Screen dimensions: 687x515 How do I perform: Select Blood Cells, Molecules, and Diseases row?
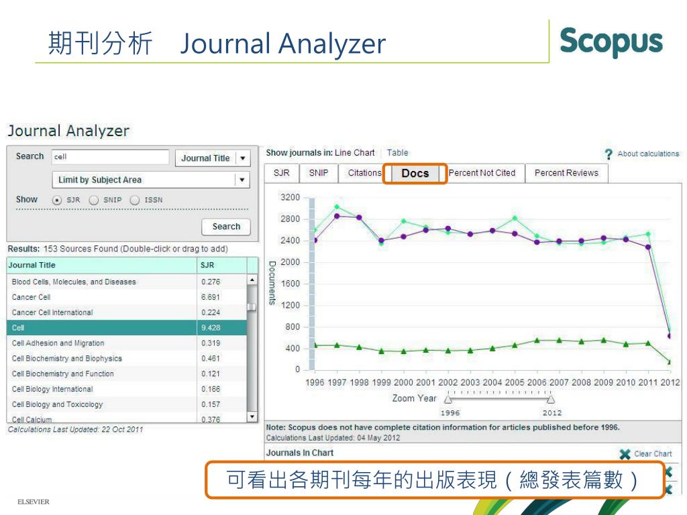tap(127, 282)
